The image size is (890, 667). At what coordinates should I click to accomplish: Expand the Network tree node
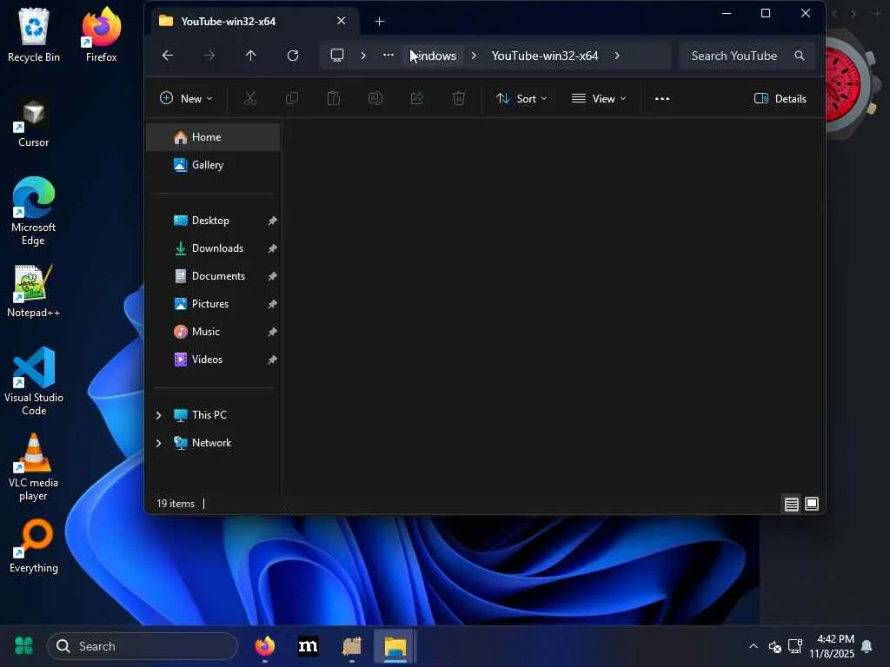point(158,443)
